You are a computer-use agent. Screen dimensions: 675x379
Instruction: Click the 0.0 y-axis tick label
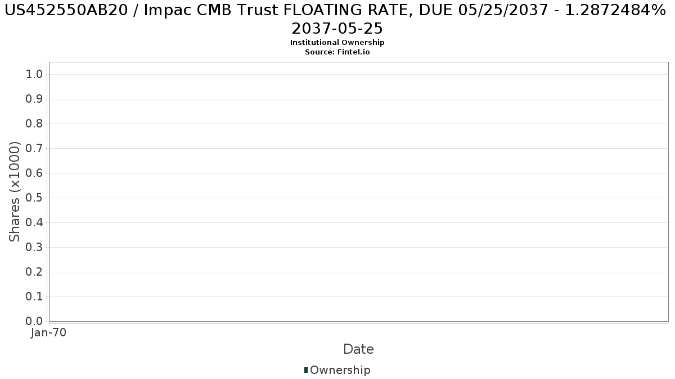tap(35, 321)
